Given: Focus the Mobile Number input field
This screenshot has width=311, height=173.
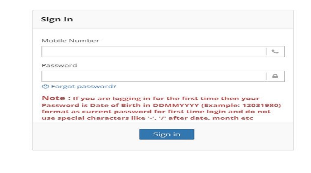Looking at the screenshot, I should coord(153,52).
